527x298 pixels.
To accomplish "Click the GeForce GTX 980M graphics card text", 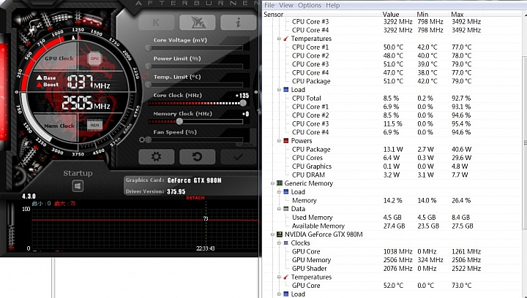I will pyautogui.click(x=194, y=180).
